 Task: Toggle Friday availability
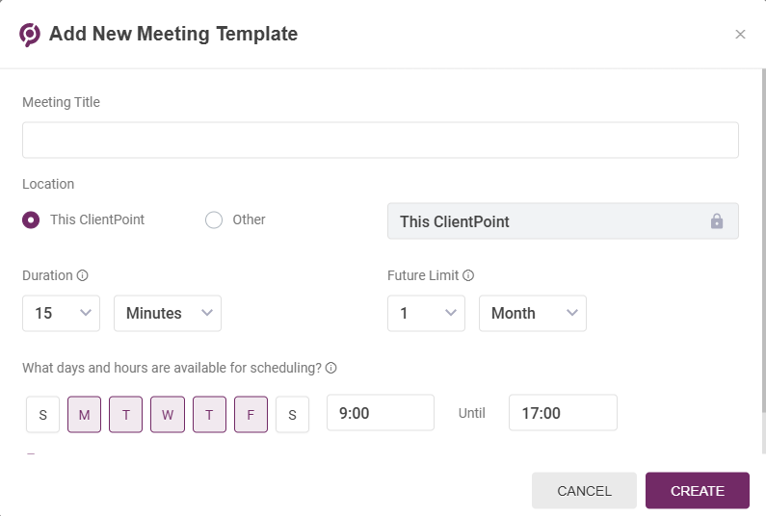tap(251, 415)
